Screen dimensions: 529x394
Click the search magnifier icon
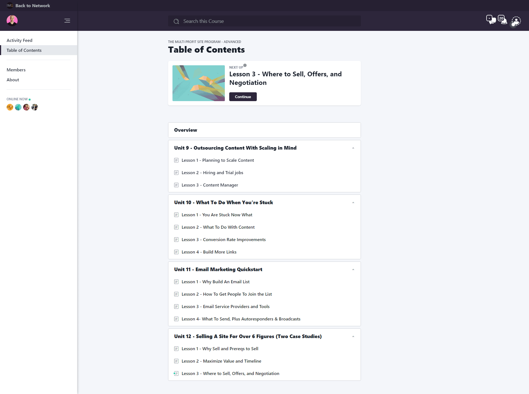pyautogui.click(x=176, y=21)
